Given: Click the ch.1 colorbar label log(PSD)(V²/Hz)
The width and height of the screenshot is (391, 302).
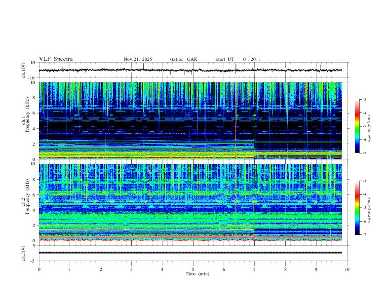Looking at the screenshot, I should click(370, 129).
